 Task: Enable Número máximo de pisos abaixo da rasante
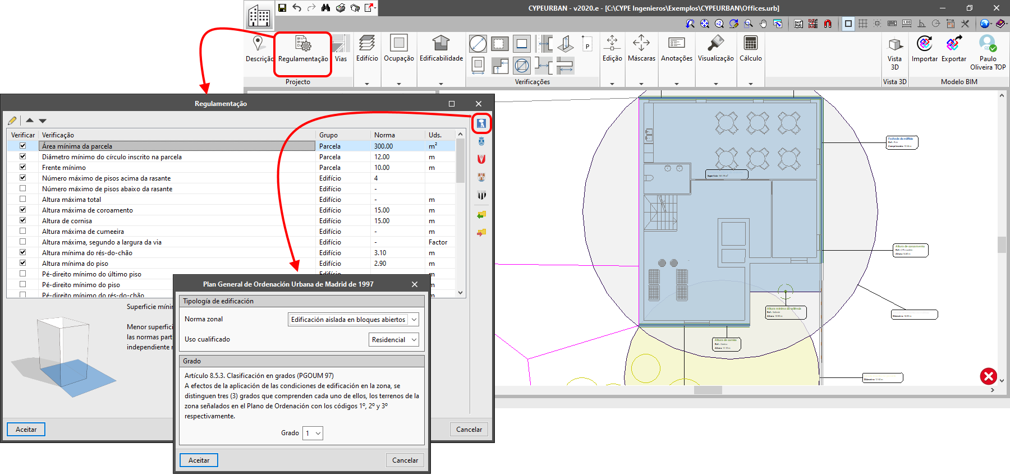23,188
